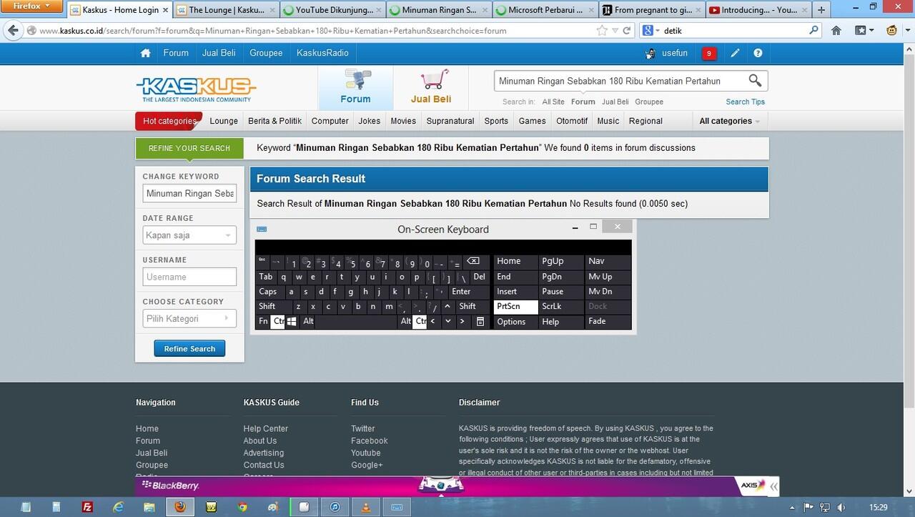The height and width of the screenshot is (517, 915).
Task: Open the Supranatural category menu item
Action: tap(450, 121)
